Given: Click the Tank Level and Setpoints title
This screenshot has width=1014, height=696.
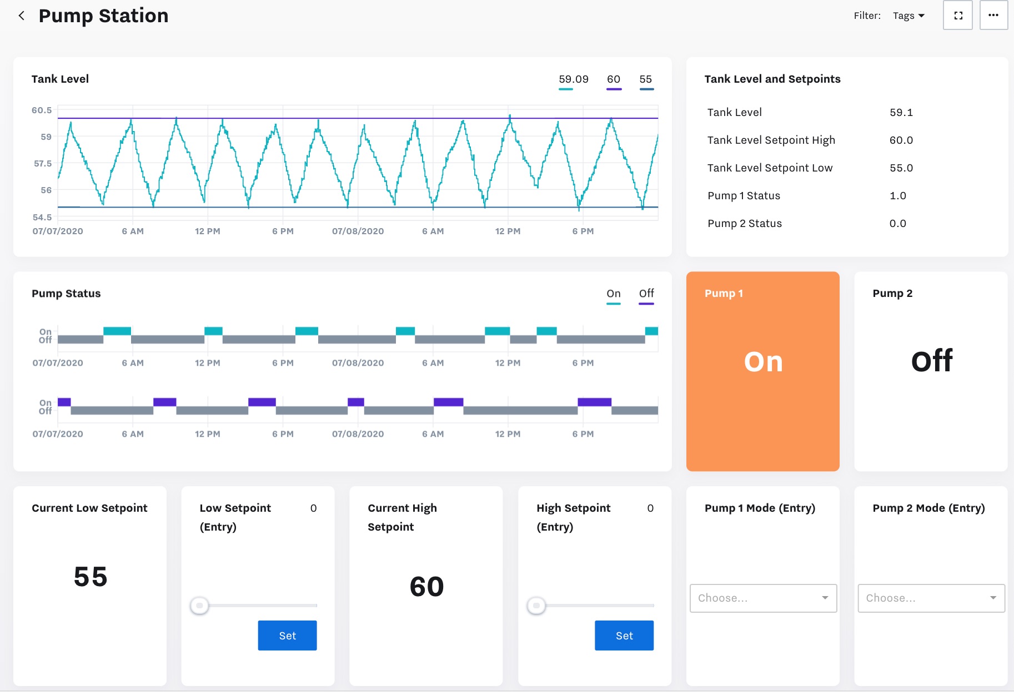Looking at the screenshot, I should click(x=772, y=79).
